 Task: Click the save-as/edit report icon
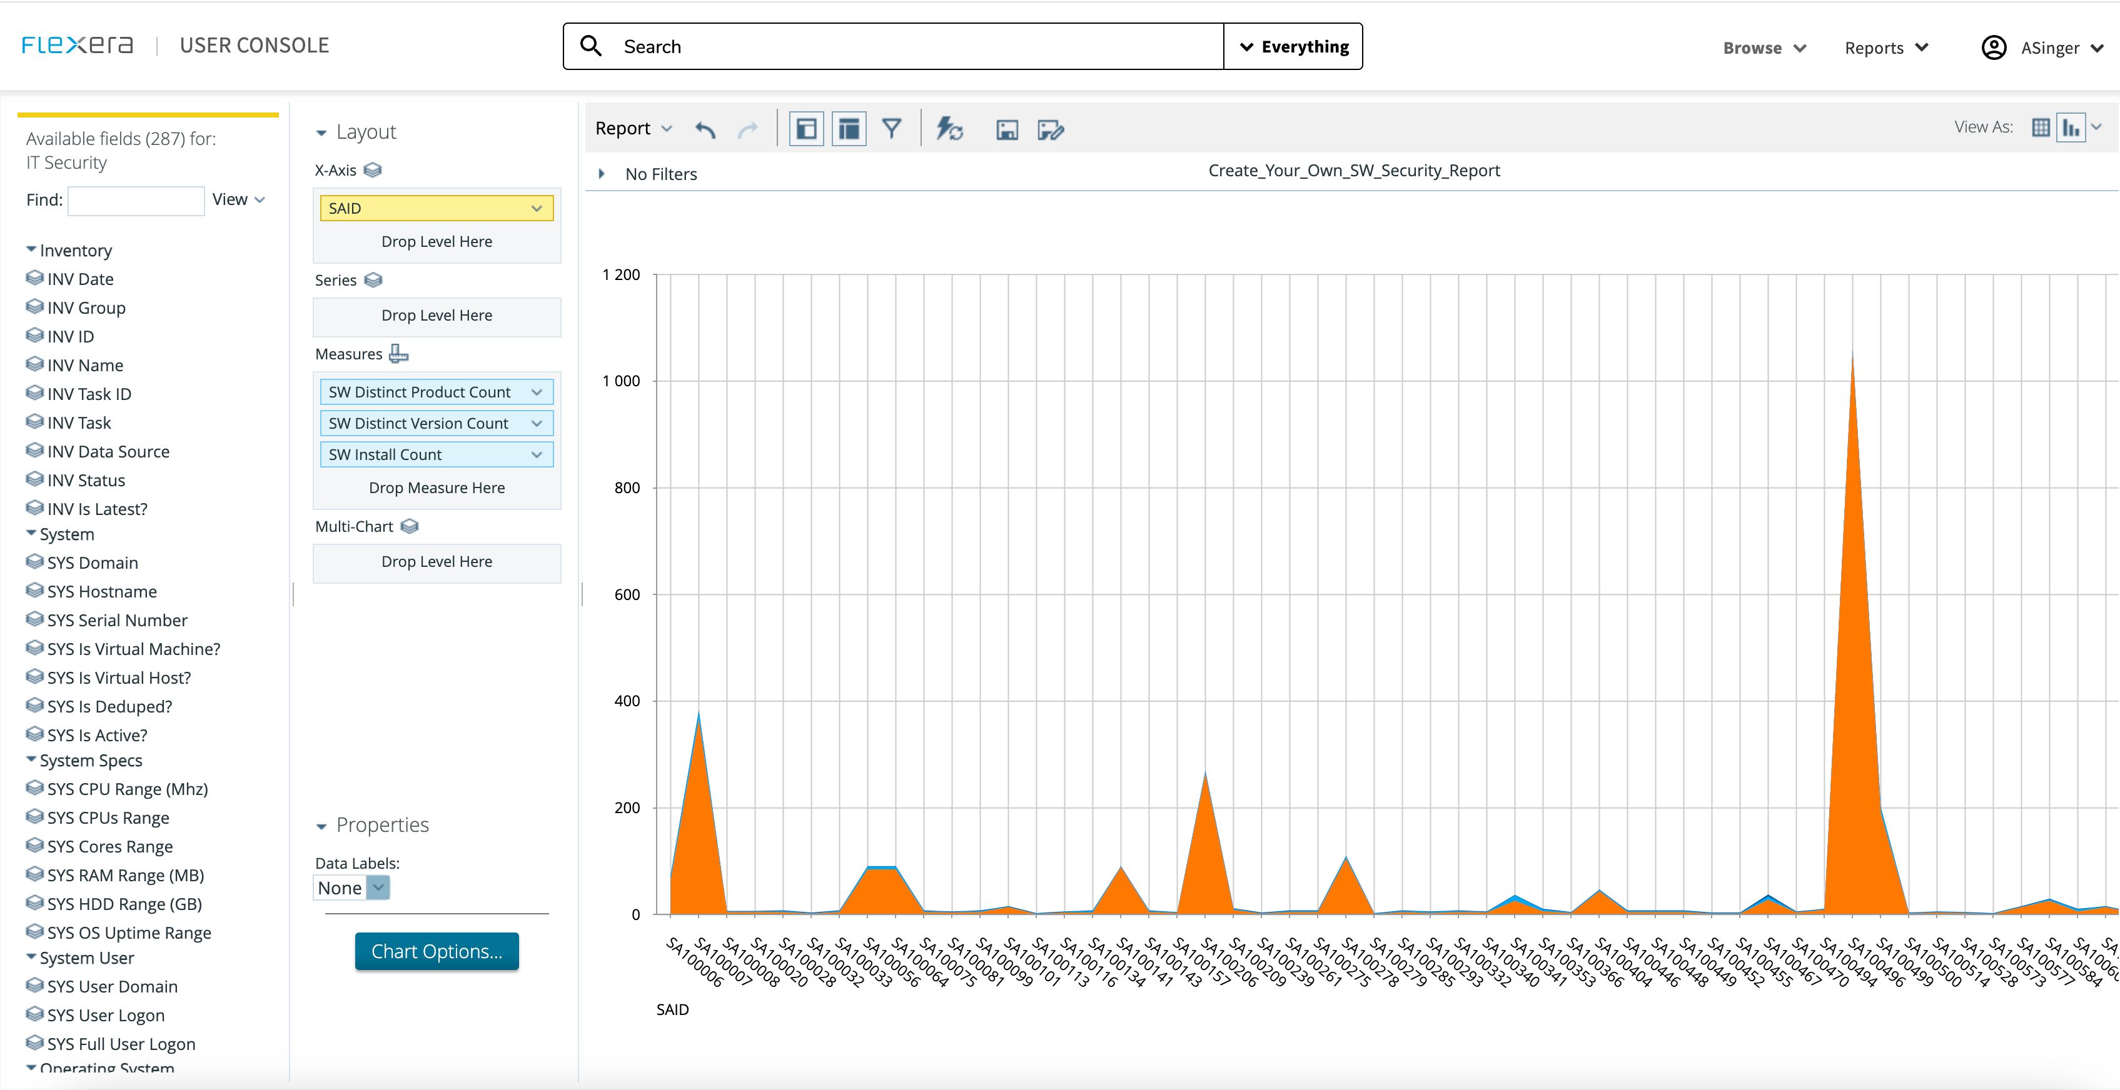[x=1051, y=129]
